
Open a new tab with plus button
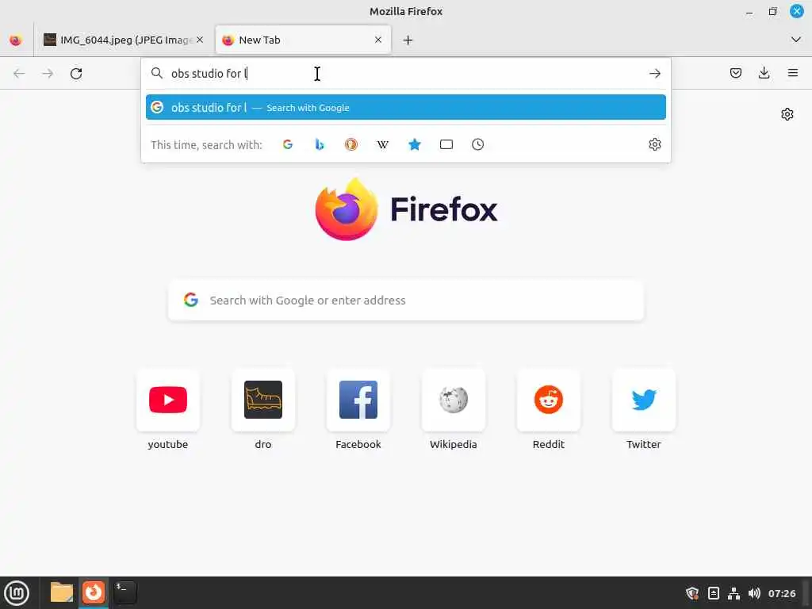tap(408, 40)
